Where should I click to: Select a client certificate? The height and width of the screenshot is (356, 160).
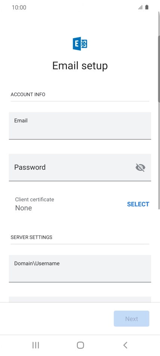point(138,204)
